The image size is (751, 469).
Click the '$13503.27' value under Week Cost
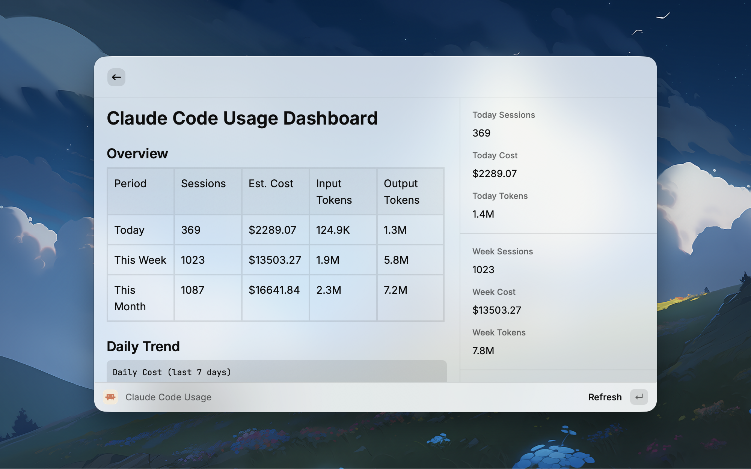coord(497,310)
